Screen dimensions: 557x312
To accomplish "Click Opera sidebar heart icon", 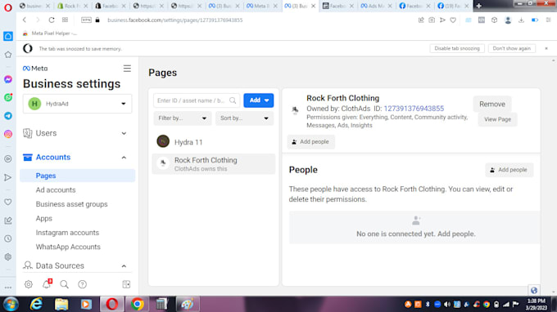I will point(8,202).
